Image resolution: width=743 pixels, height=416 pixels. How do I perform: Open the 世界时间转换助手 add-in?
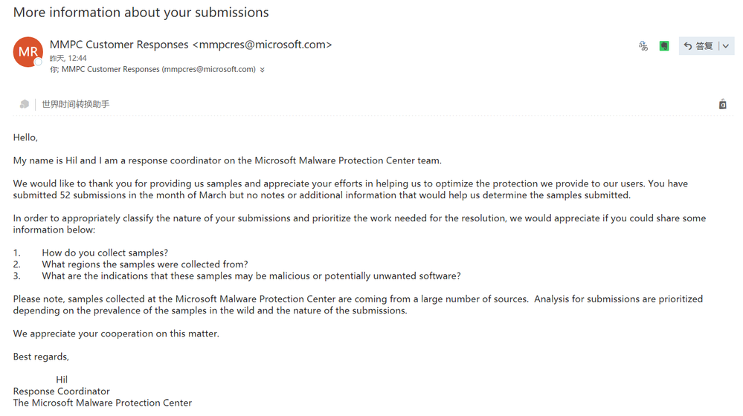75,104
